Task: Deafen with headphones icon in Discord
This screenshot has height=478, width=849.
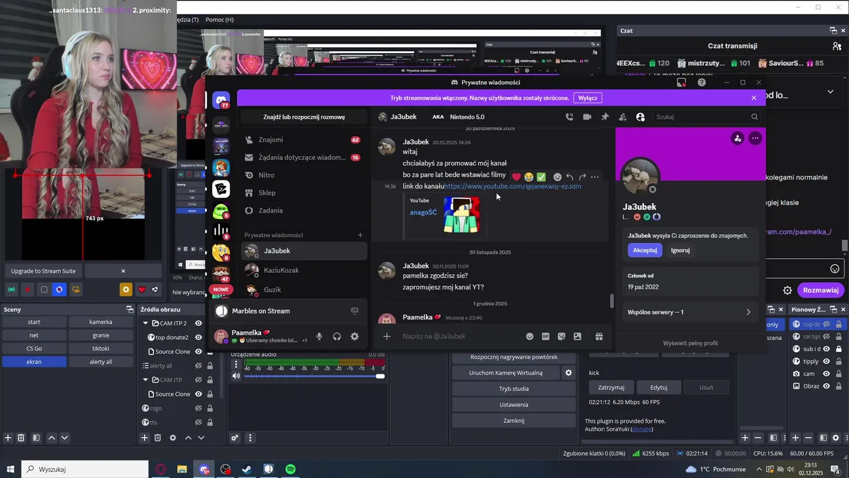Action: coord(337,337)
